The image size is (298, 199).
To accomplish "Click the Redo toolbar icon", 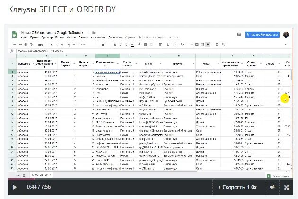I will pos(20,45).
